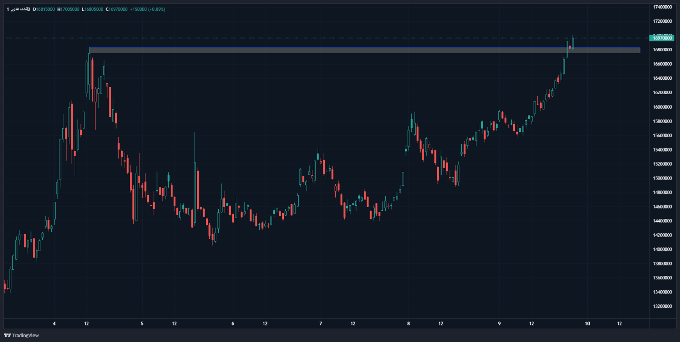Viewport: 680px width, 342px height.
Task: Click the 15800000 price axis label
Action: [662, 121]
